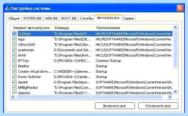Image resolution: width=188 pixels, height=116 pixels.
Task: Select the Автозагрузка tab
Action: pos(108,18)
